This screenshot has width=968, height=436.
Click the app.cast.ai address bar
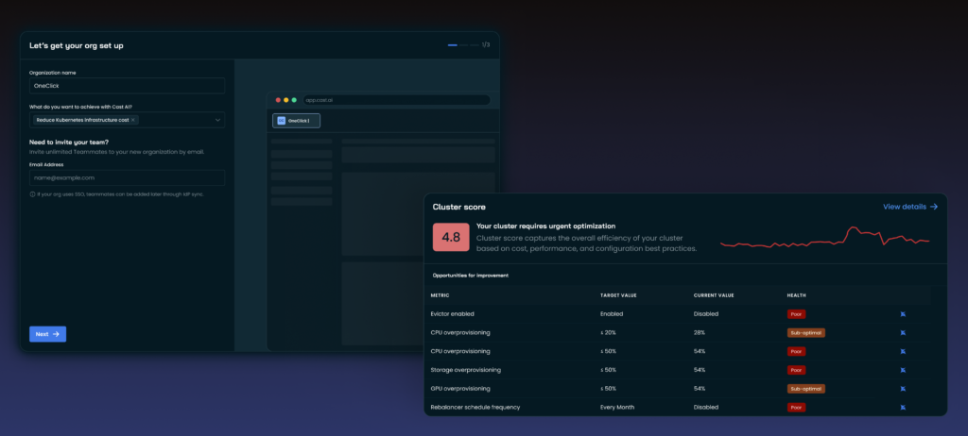tap(396, 100)
